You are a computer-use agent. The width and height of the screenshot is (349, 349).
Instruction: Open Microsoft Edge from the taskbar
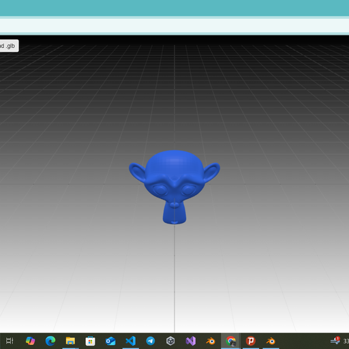[x=50, y=341]
